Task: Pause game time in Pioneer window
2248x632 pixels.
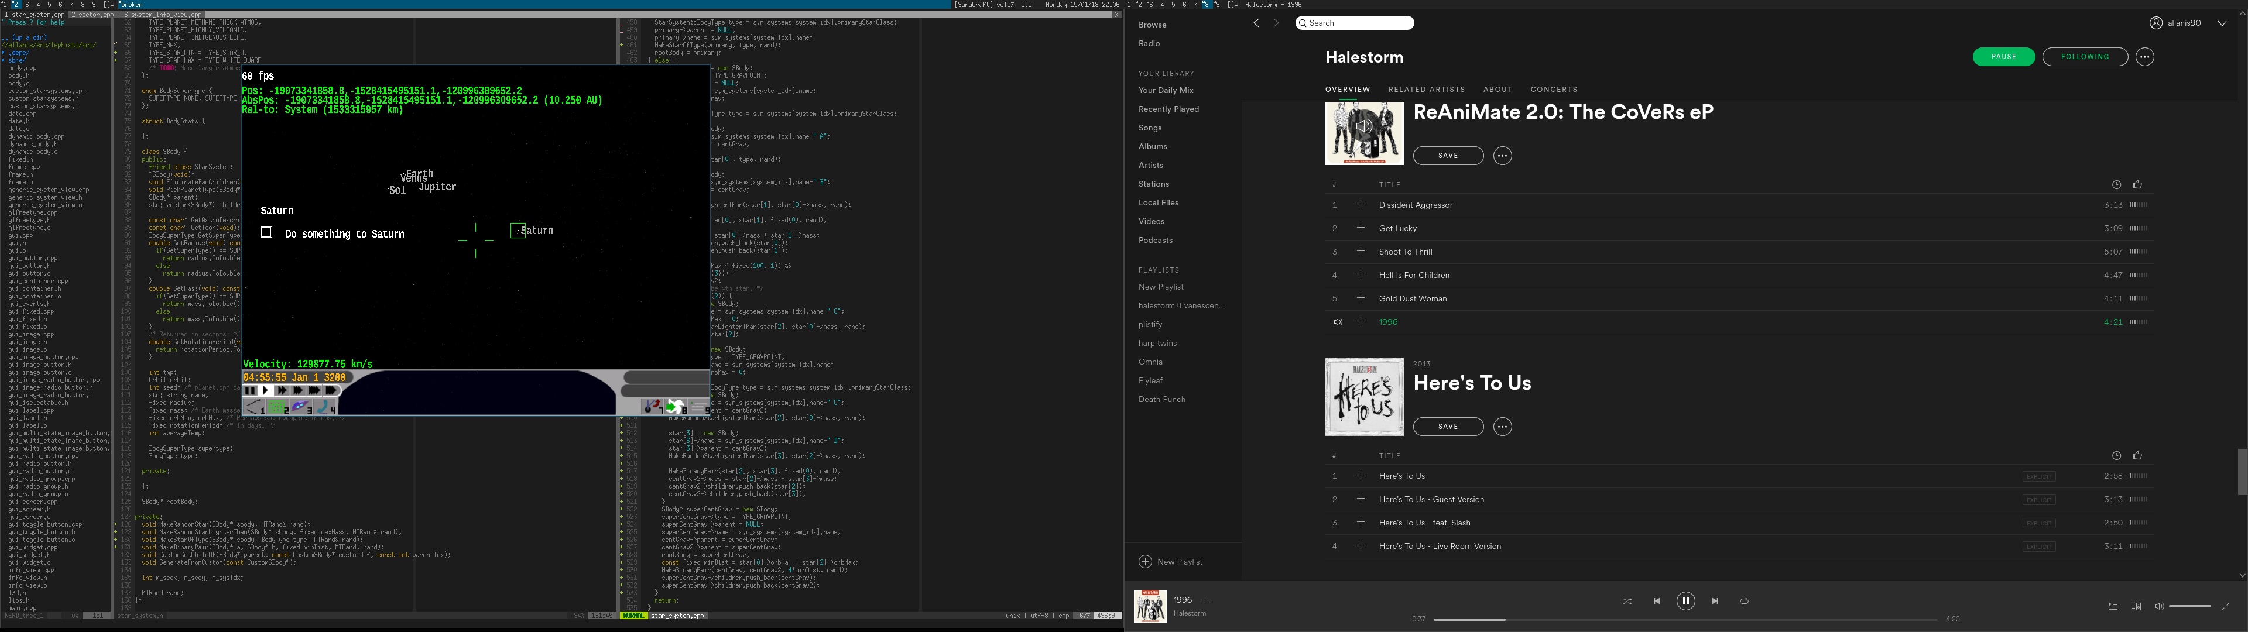Action: coord(249,390)
